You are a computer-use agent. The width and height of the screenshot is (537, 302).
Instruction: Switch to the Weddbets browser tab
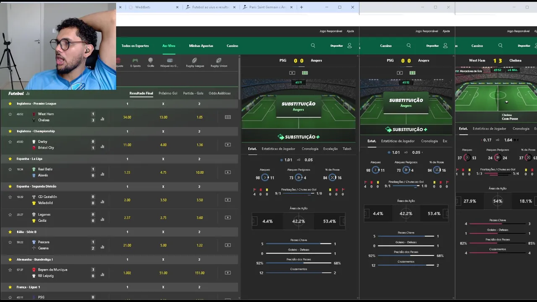[x=154, y=7]
